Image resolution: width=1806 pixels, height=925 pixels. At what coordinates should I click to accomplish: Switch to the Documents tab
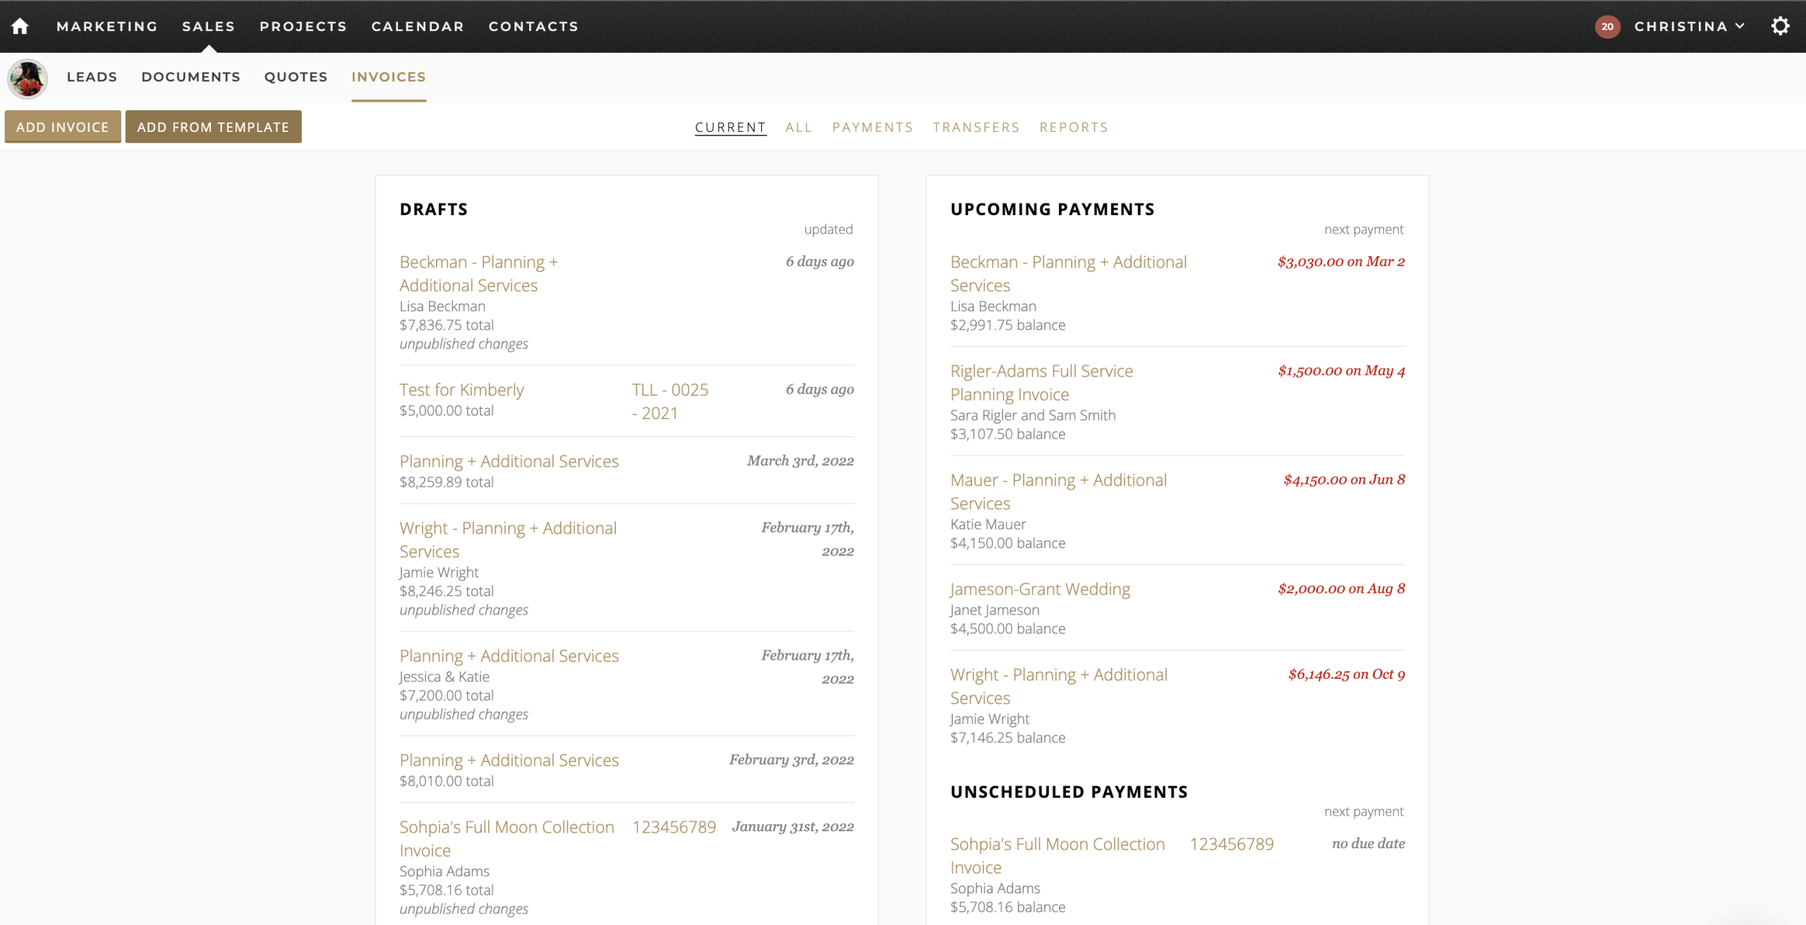(190, 77)
